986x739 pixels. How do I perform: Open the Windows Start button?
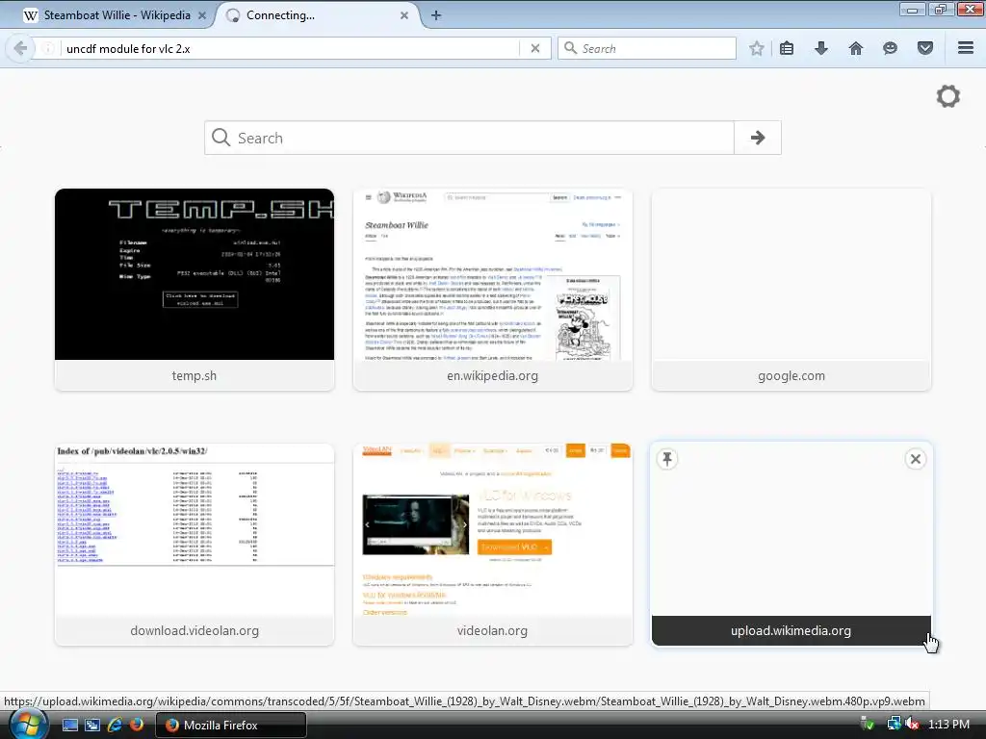click(x=28, y=725)
